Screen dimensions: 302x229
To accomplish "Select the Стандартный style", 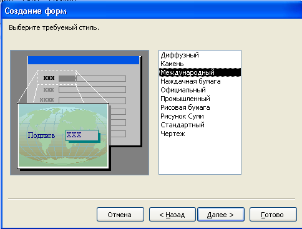I will click(x=200, y=125).
